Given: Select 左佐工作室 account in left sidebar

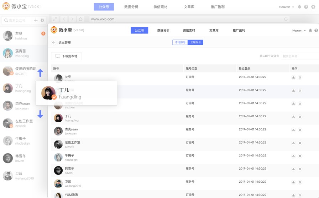Looking at the screenshot, I should (24, 123).
